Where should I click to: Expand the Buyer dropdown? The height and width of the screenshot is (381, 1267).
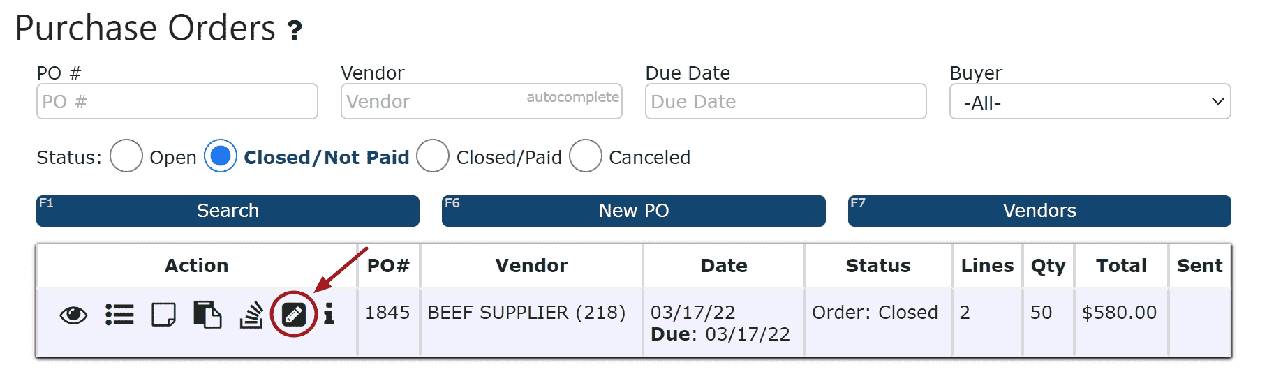[x=1090, y=102]
